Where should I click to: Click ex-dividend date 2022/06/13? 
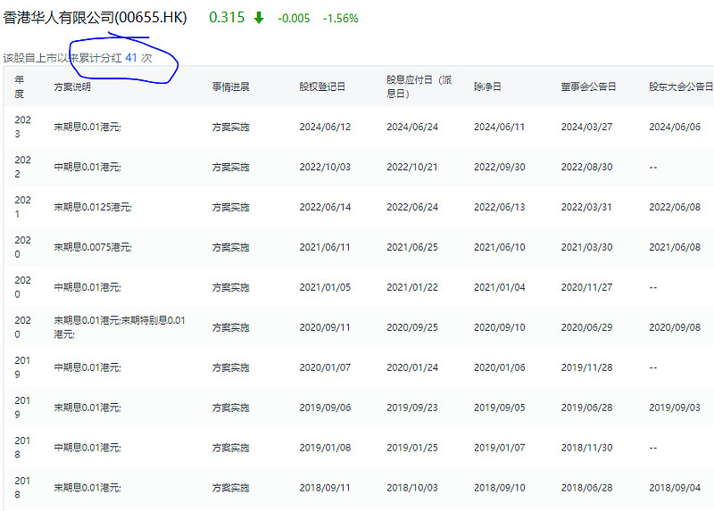[499, 207]
